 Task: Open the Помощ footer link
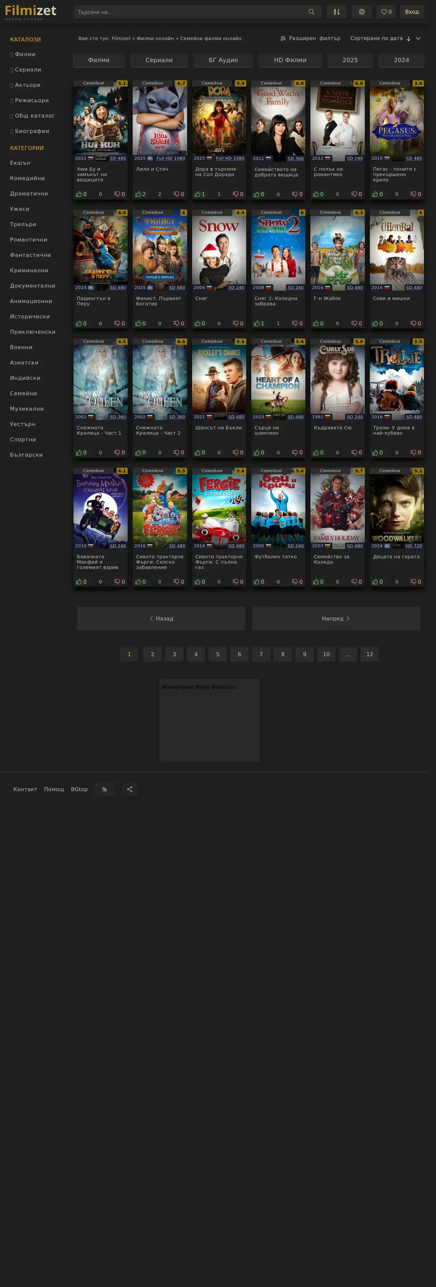54,790
